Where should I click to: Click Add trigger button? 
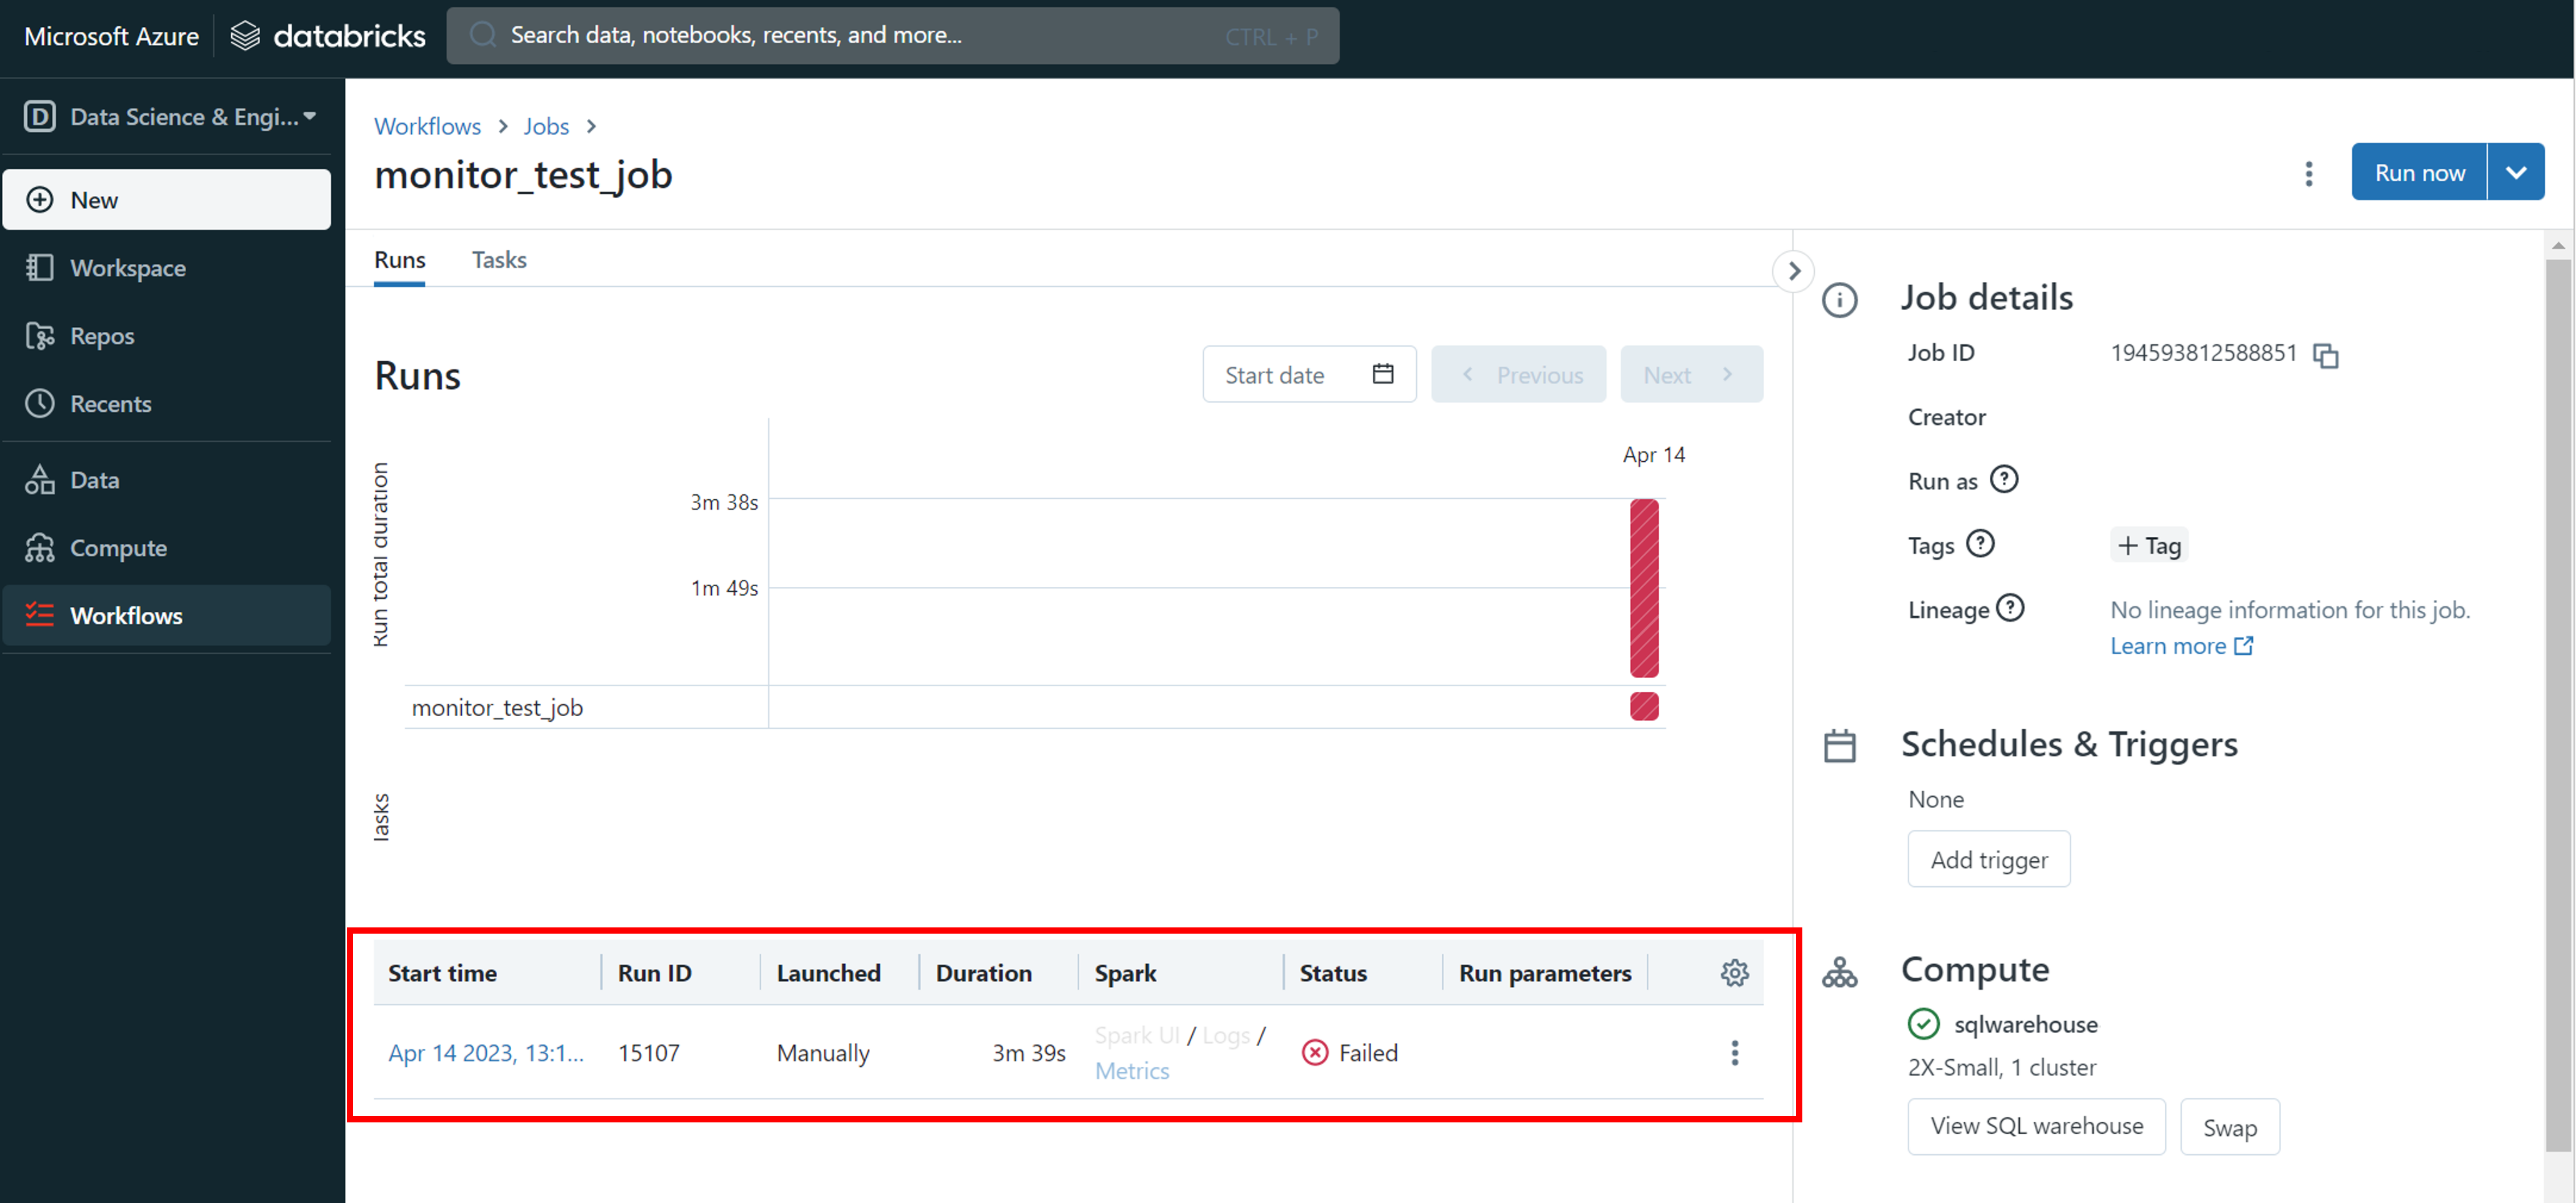(1988, 859)
